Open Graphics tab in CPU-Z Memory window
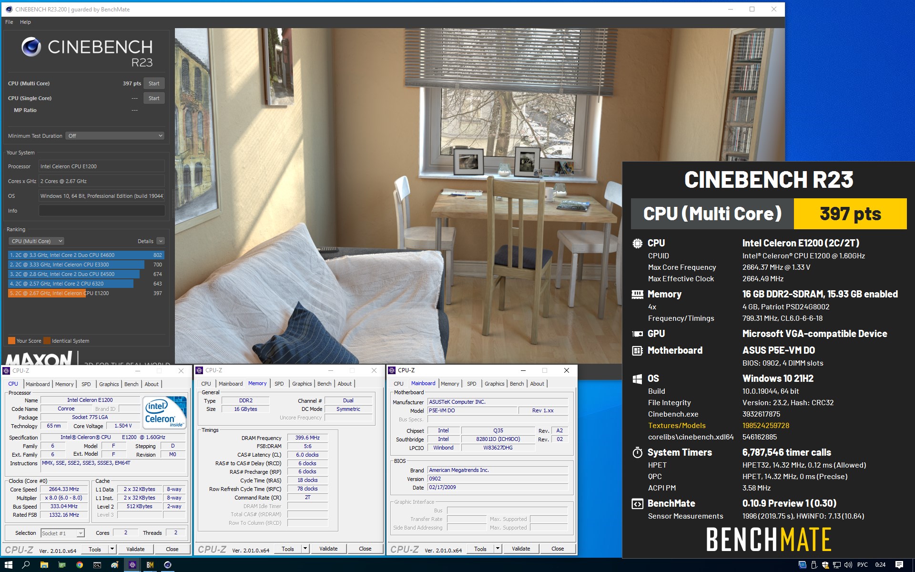Image resolution: width=915 pixels, height=572 pixels. (x=302, y=384)
